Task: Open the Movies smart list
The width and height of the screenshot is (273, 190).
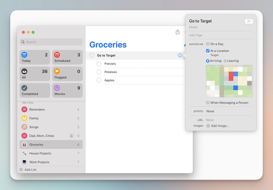Action: point(67,90)
